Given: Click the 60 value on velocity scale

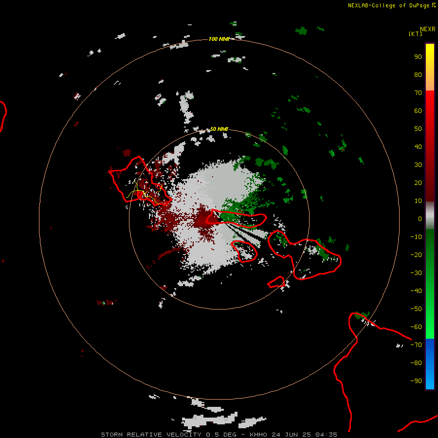Looking at the screenshot, I should (418, 110).
